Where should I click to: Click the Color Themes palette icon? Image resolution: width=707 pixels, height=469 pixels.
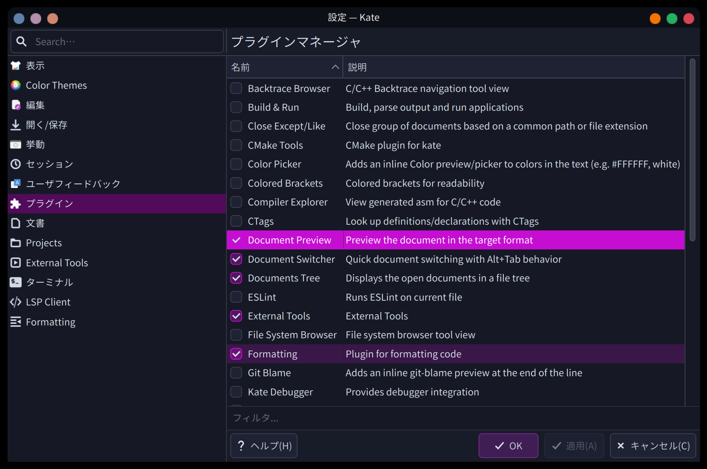click(x=16, y=85)
